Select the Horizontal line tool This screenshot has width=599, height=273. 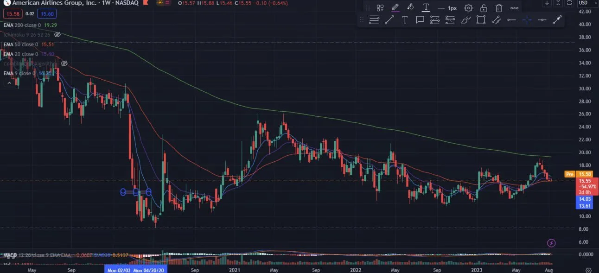pyautogui.click(x=542, y=20)
